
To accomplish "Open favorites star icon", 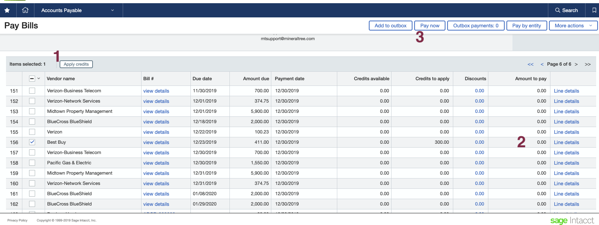I will coord(7,10).
